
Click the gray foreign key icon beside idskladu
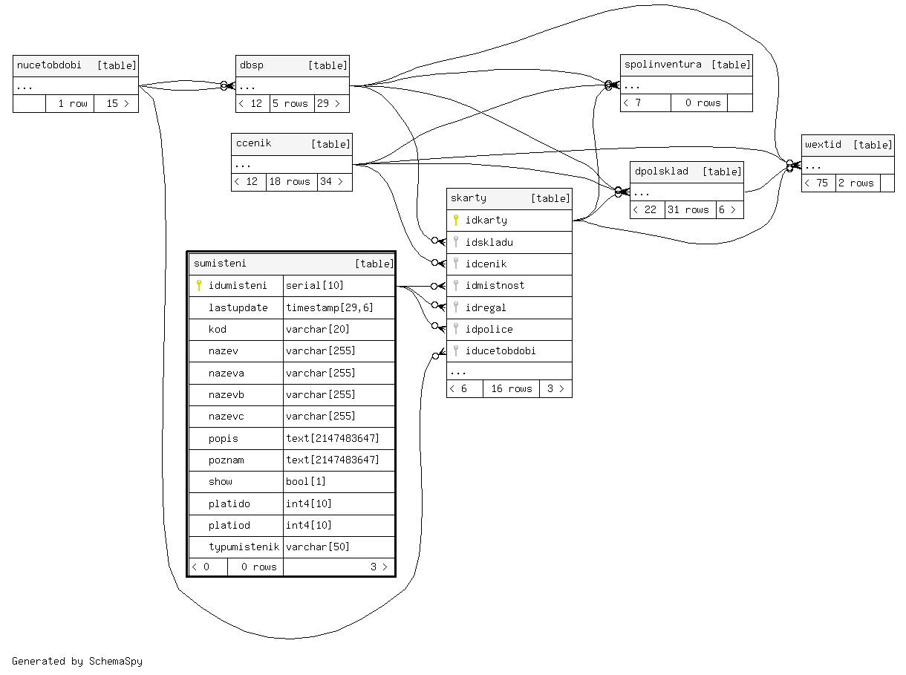pos(456,242)
